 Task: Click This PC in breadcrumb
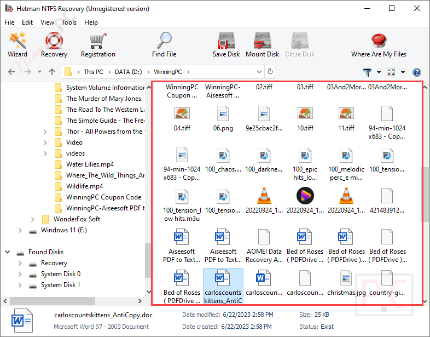coord(93,72)
